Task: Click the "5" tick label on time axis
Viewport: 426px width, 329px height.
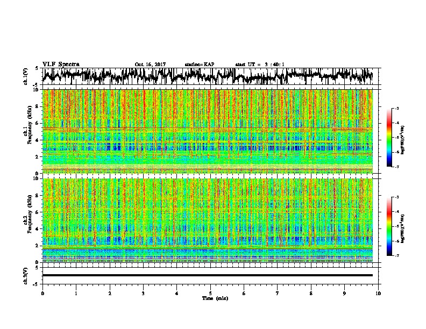Action: coord(210,294)
